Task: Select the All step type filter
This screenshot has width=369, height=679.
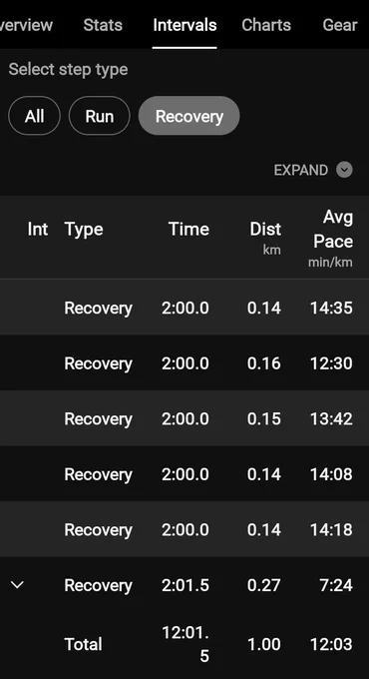Action: point(34,116)
